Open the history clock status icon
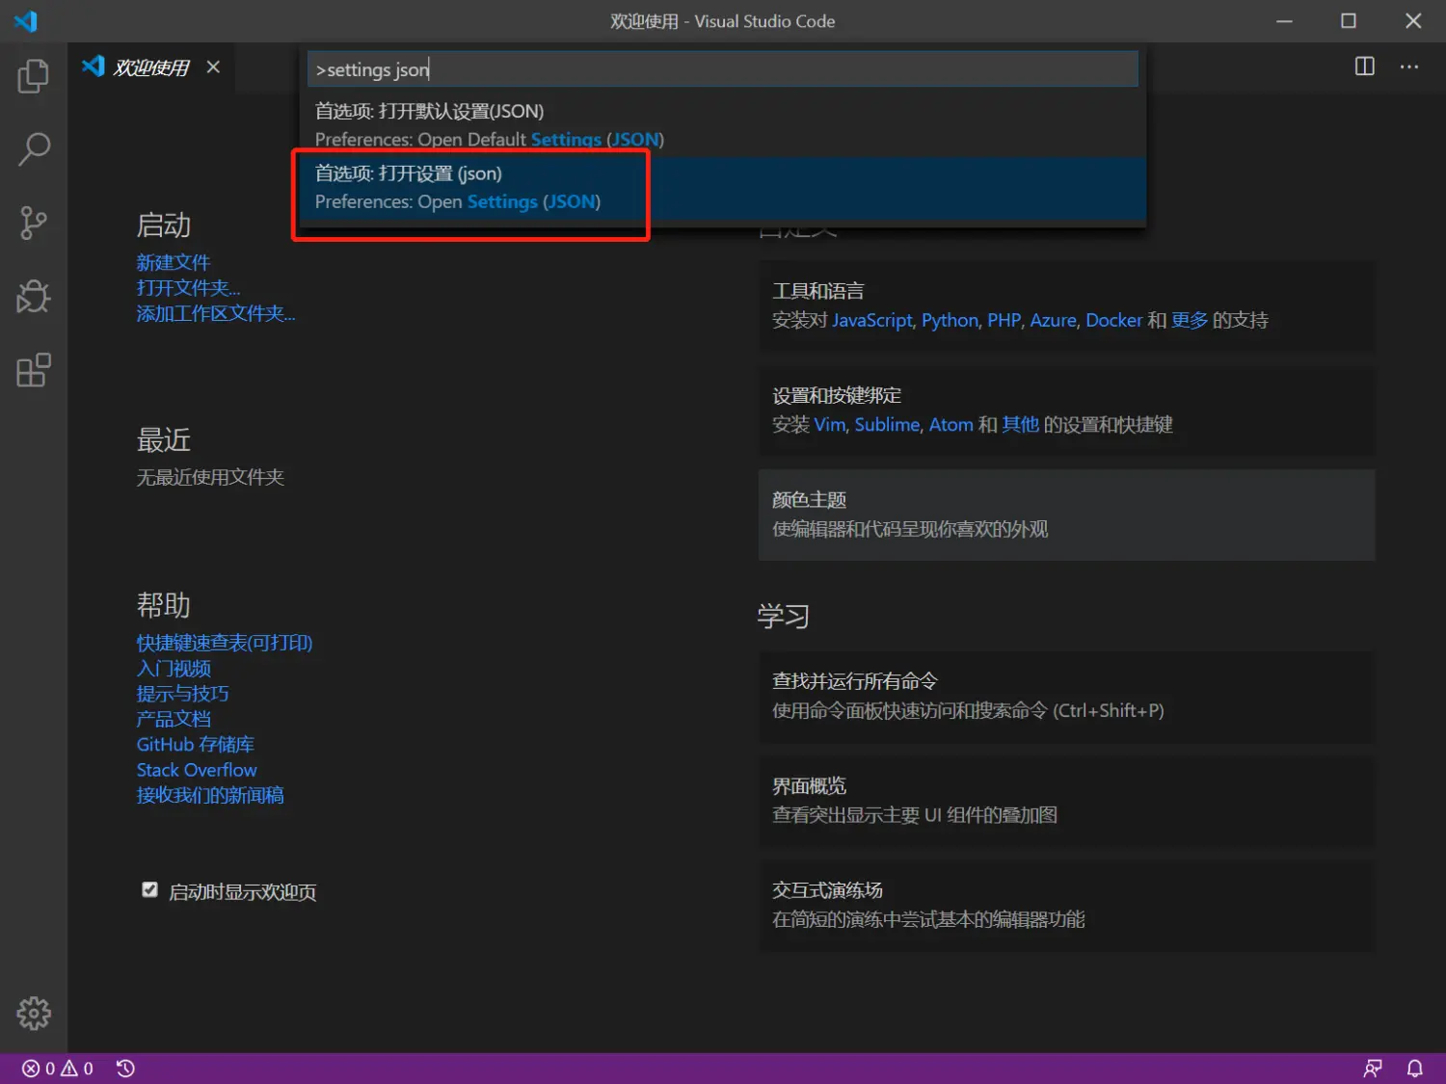This screenshot has width=1446, height=1084. tap(125, 1069)
